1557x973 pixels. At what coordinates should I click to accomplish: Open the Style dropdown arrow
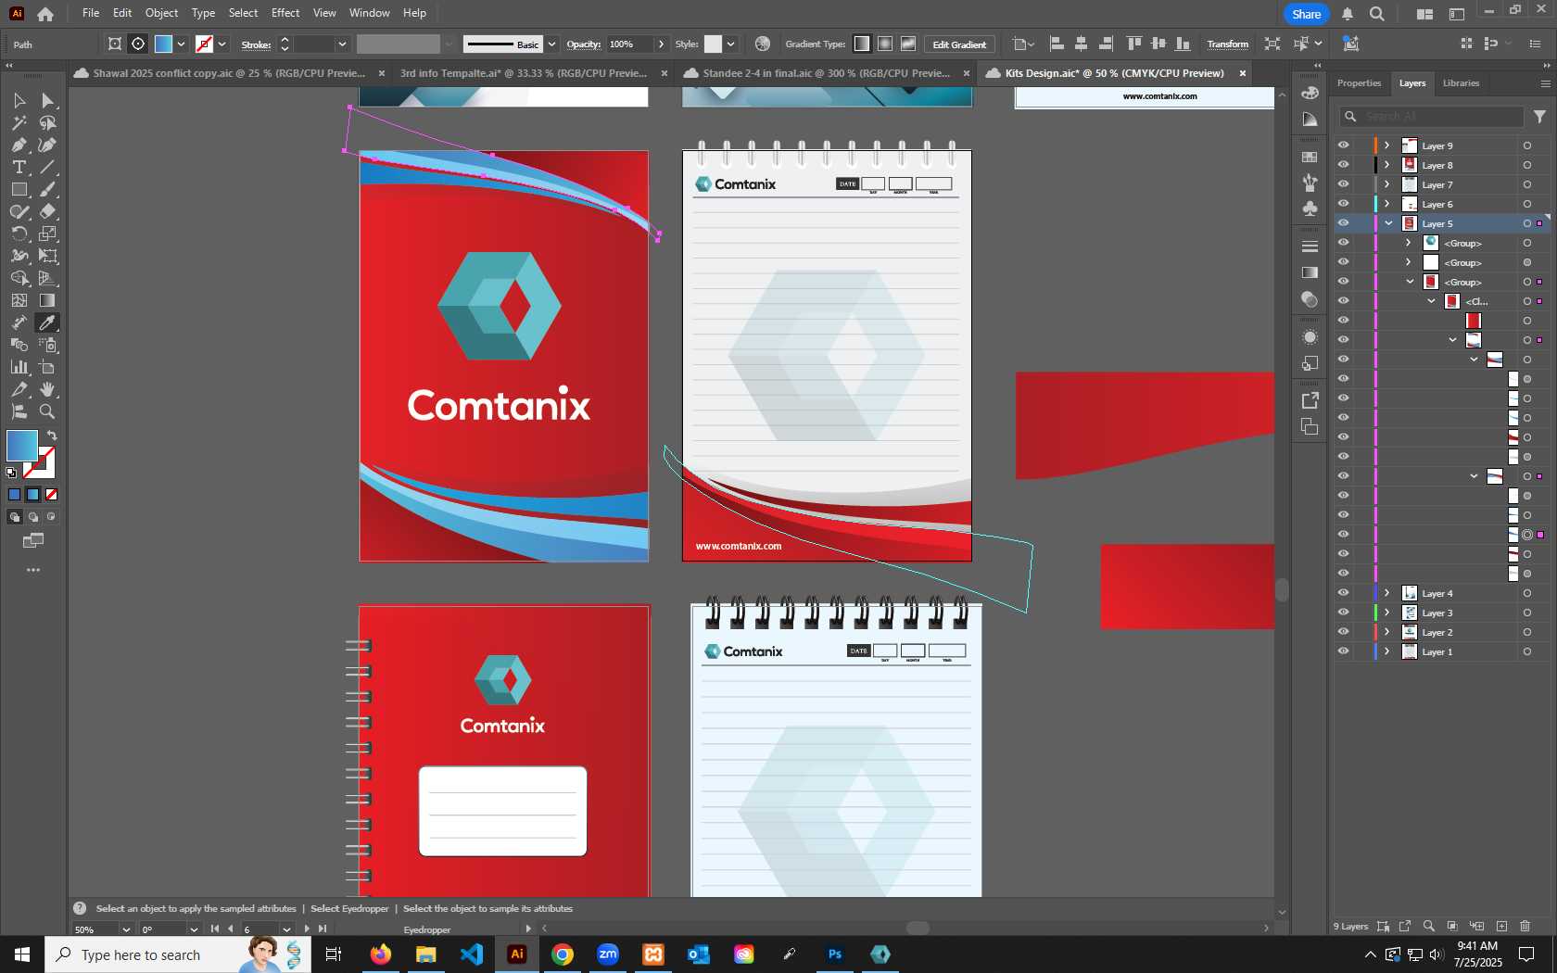(730, 44)
